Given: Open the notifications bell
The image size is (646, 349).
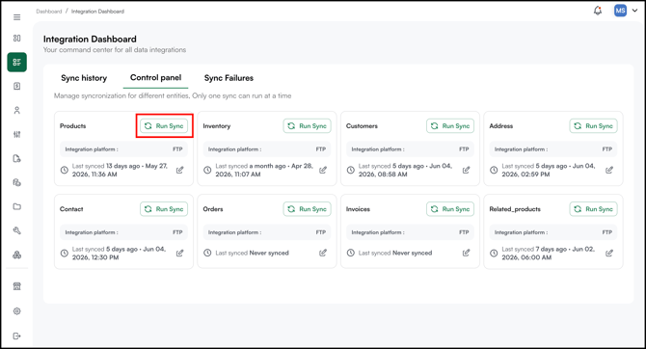Looking at the screenshot, I should 598,11.
